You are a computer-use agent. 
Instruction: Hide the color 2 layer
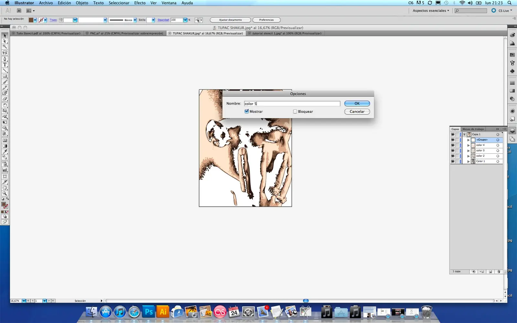pos(453,156)
